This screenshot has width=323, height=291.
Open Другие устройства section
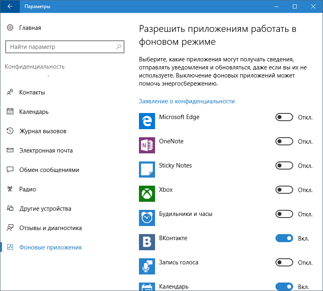tap(46, 209)
